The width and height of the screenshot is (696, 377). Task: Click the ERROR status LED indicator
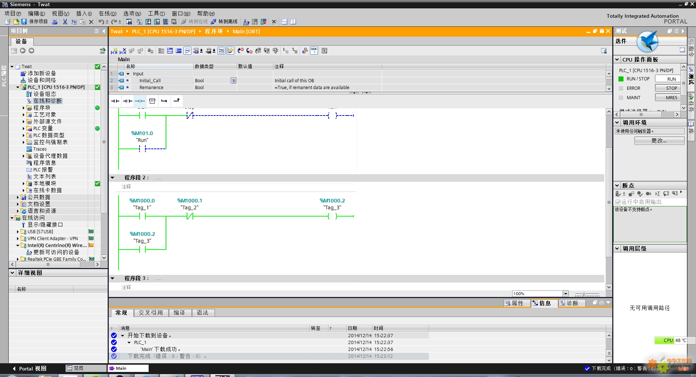621,88
